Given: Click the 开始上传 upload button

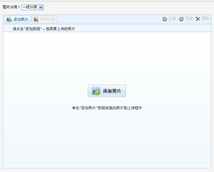Looking at the screenshot, I should pyautogui.click(x=44, y=19).
